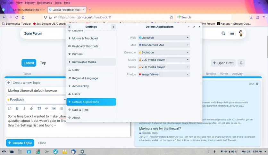Select Accessibility in Settings sidebar
This screenshot has height=155, width=268.
91,86
